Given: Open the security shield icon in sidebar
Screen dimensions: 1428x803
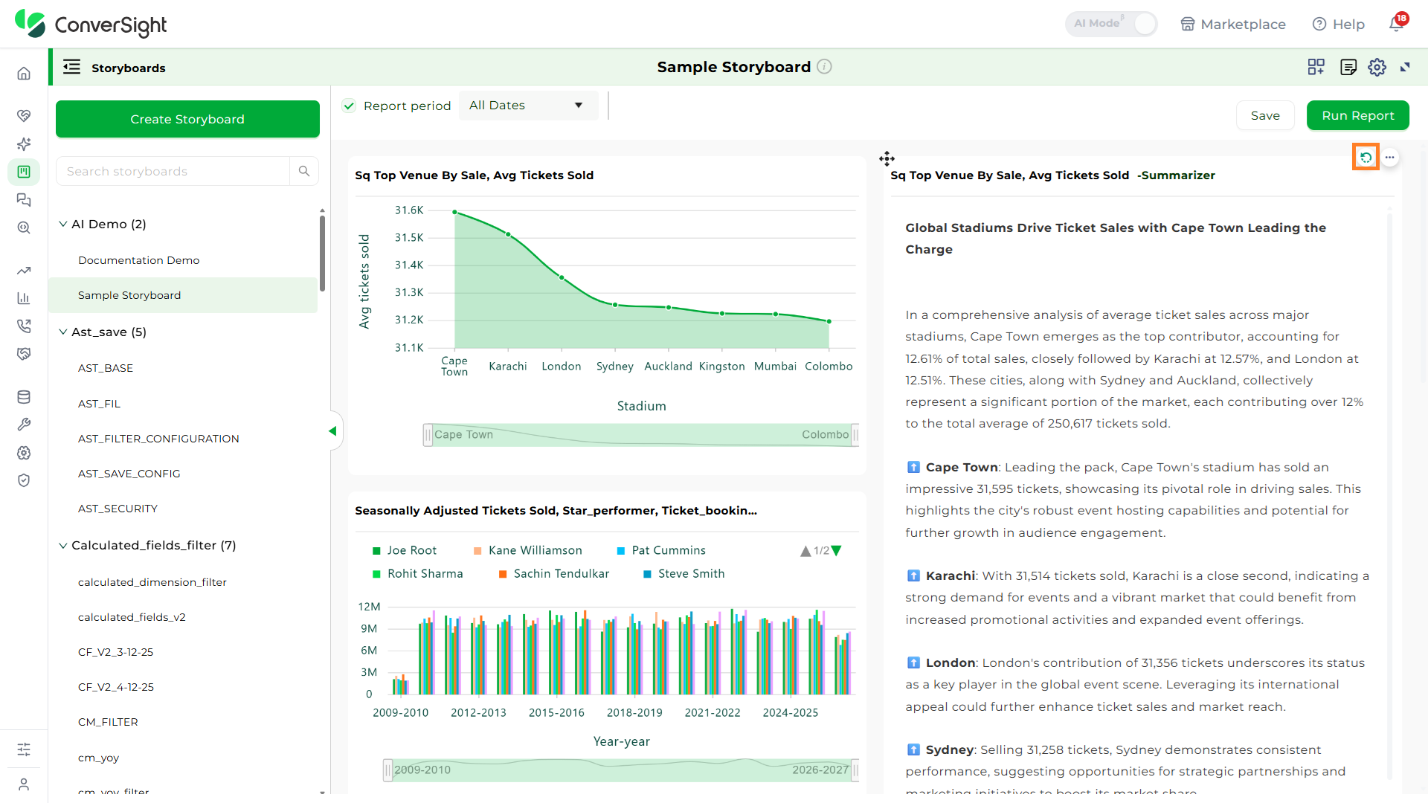Looking at the screenshot, I should (x=24, y=480).
